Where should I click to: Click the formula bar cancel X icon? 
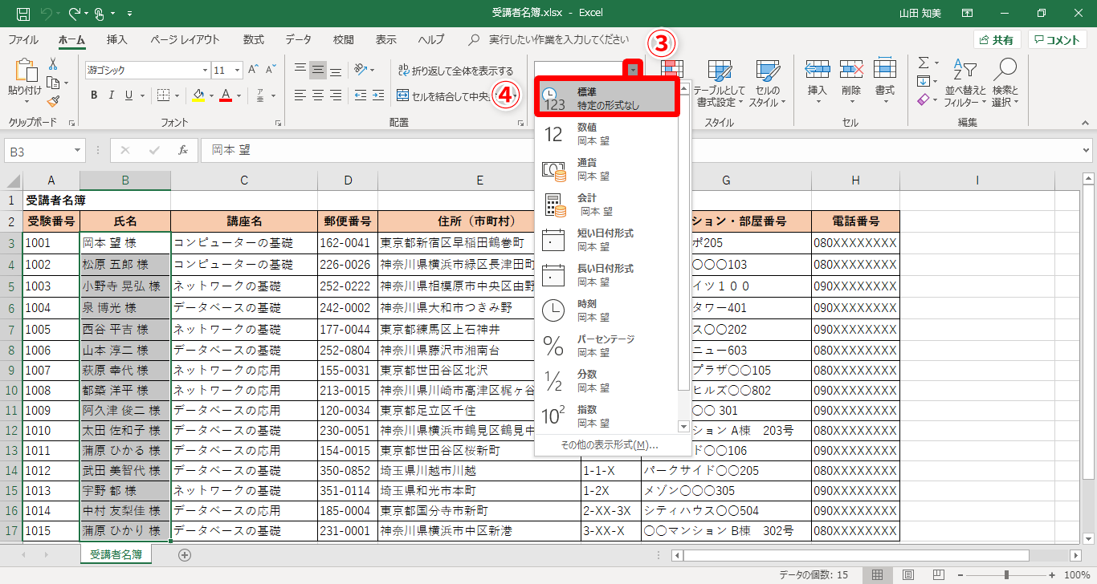125,150
